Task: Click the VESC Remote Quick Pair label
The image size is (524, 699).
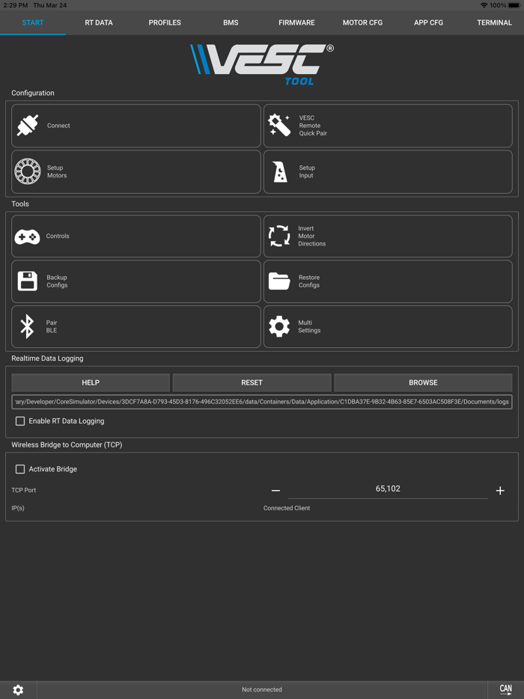Action: 313,125
